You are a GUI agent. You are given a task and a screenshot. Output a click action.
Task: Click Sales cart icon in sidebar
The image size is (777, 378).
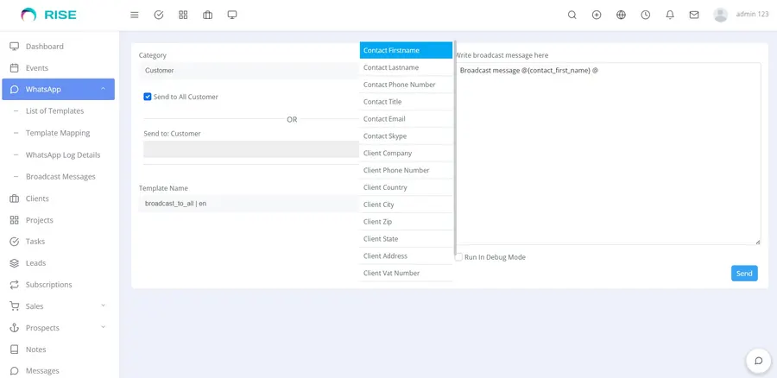point(15,306)
